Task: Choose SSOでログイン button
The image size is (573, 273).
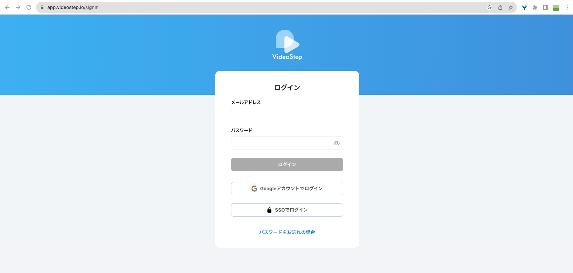Action: coord(287,210)
